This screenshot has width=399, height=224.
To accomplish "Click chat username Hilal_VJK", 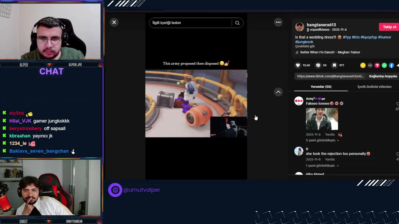I will (x=20, y=121).
